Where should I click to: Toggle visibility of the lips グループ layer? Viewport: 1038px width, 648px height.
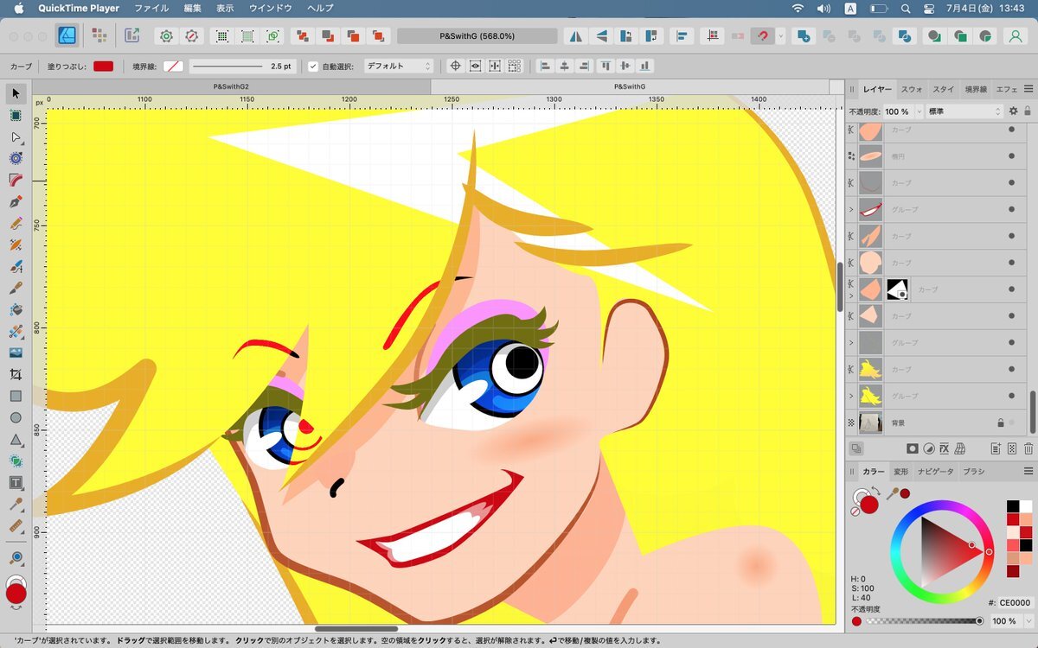(1011, 209)
